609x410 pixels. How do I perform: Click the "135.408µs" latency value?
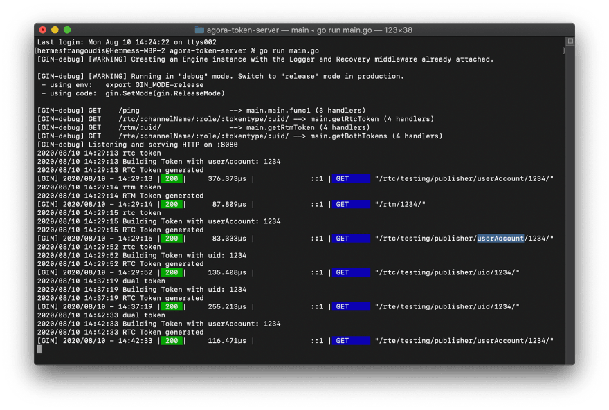(227, 272)
